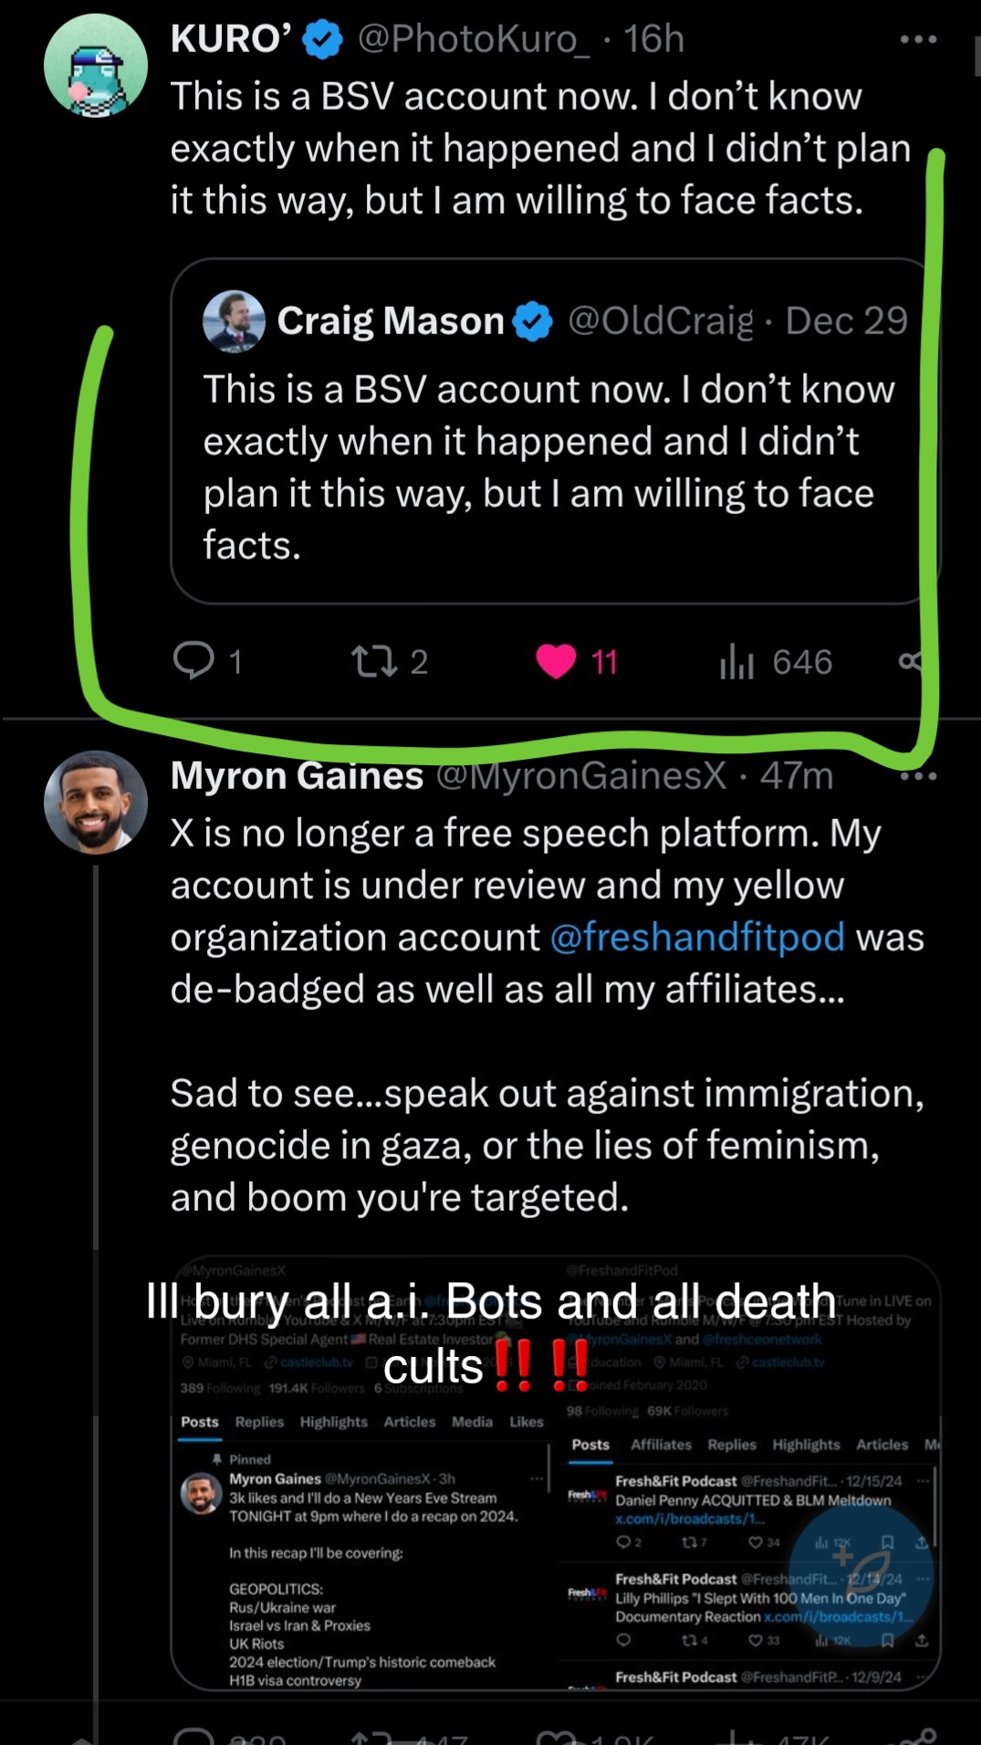Open KURO' profile avatar
981x1745 pixels.
(x=96, y=66)
